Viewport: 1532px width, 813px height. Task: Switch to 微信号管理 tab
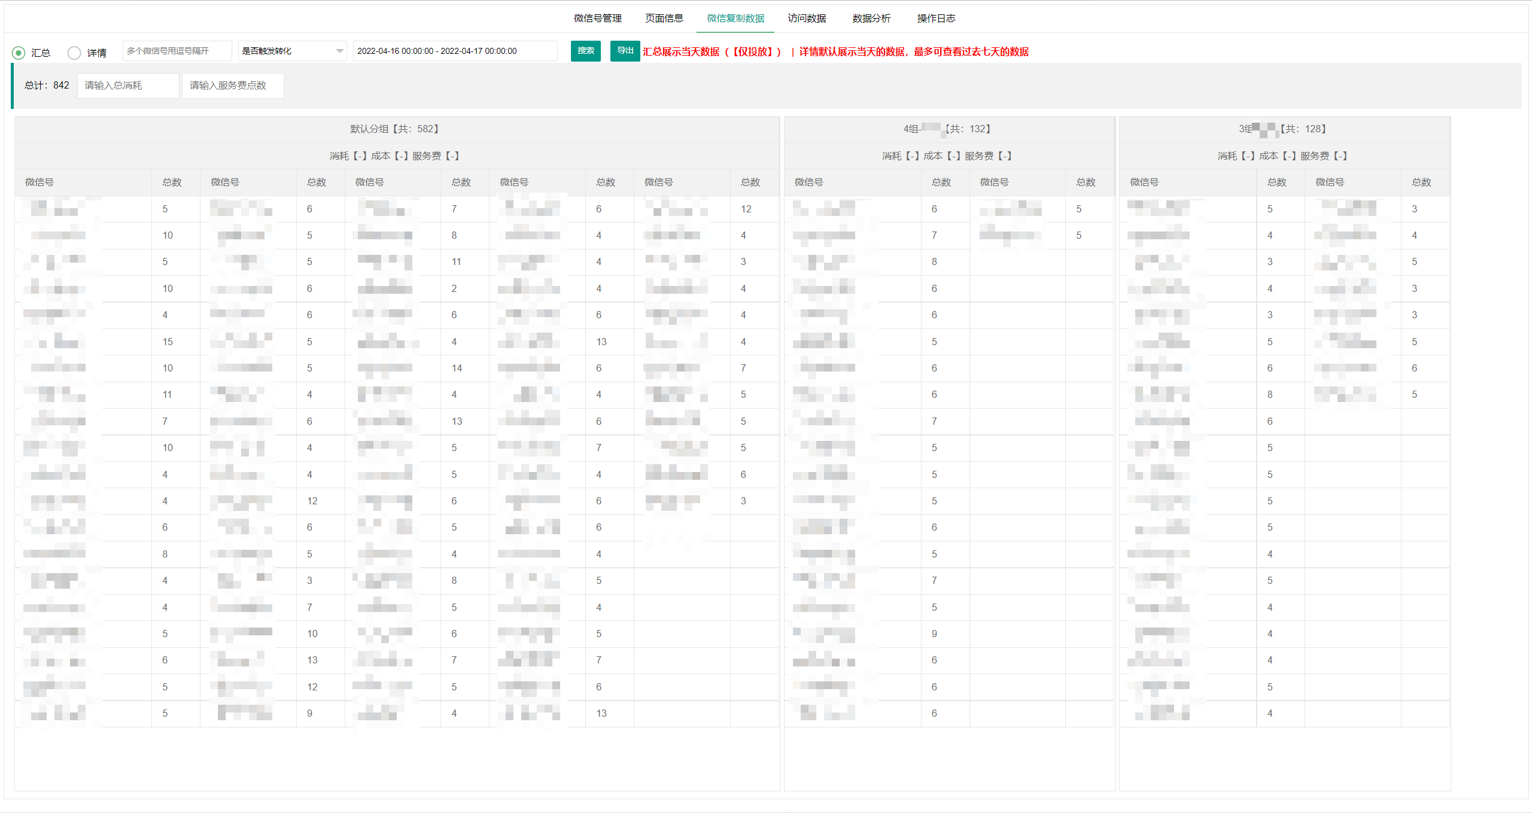(597, 18)
